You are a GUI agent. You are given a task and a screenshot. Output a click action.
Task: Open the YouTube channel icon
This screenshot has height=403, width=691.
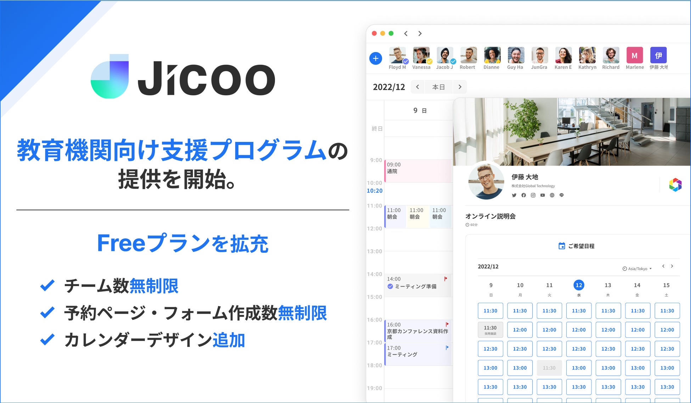(x=543, y=195)
